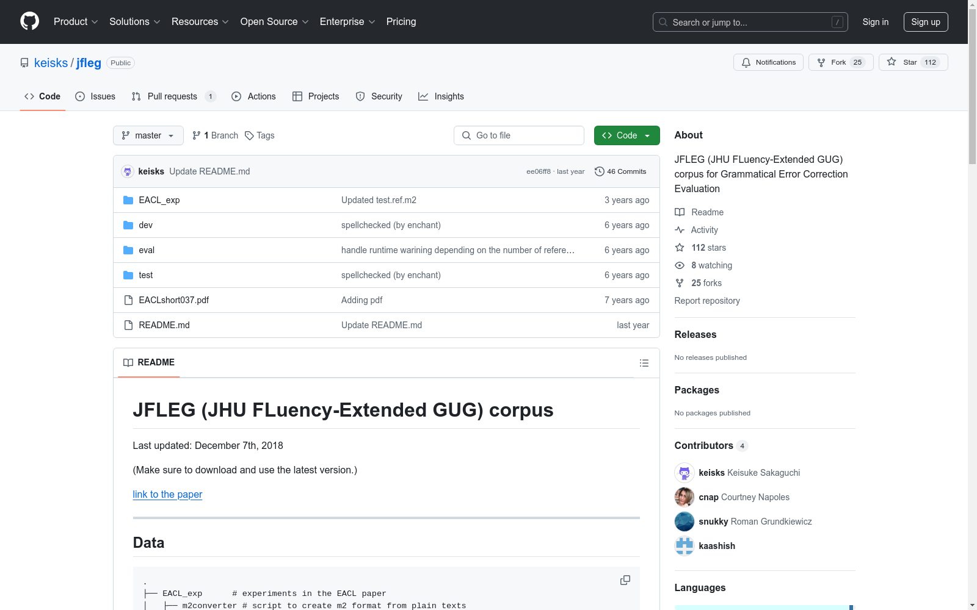
Task: Click the book icon beside Readme
Action: tap(680, 212)
